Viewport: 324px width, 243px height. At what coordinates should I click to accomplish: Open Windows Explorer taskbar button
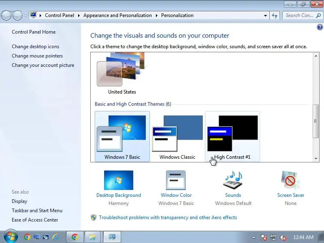pyautogui.click(x=92, y=237)
